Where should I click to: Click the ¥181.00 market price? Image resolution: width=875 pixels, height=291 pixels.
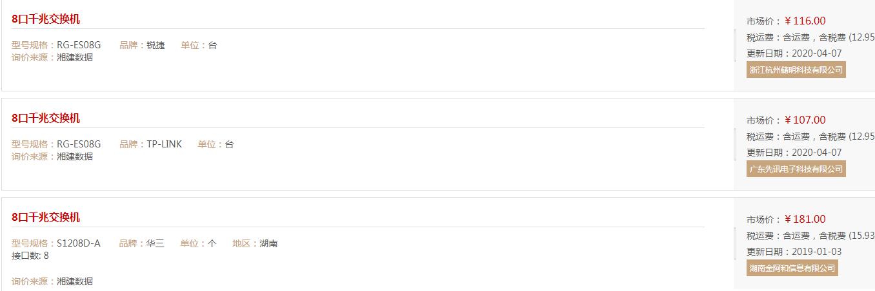point(805,219)
